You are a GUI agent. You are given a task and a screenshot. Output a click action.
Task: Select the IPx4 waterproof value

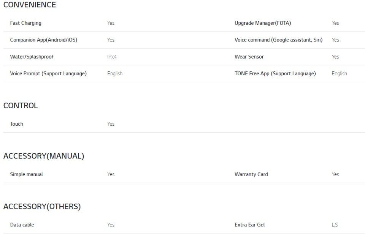[112, 57]
